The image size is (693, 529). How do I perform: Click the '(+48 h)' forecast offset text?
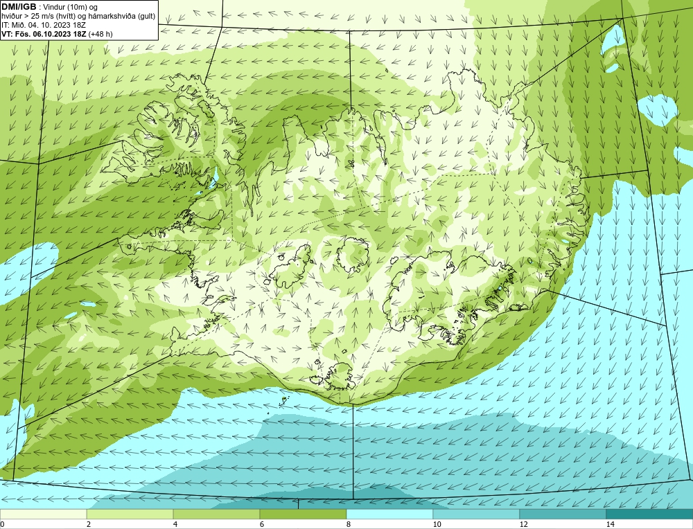pyautogui.click(x=100, y=34)
